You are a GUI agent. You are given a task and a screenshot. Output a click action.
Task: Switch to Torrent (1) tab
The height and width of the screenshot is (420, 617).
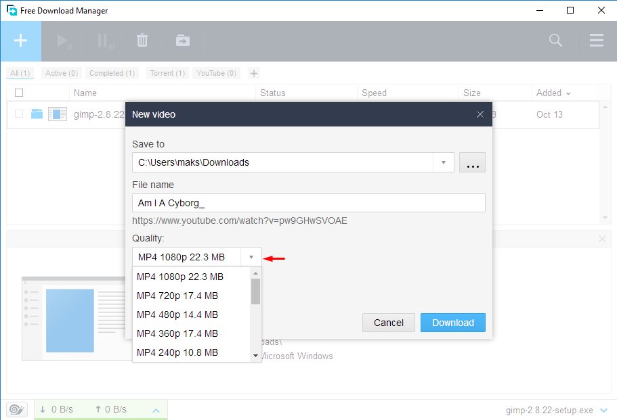167,73
